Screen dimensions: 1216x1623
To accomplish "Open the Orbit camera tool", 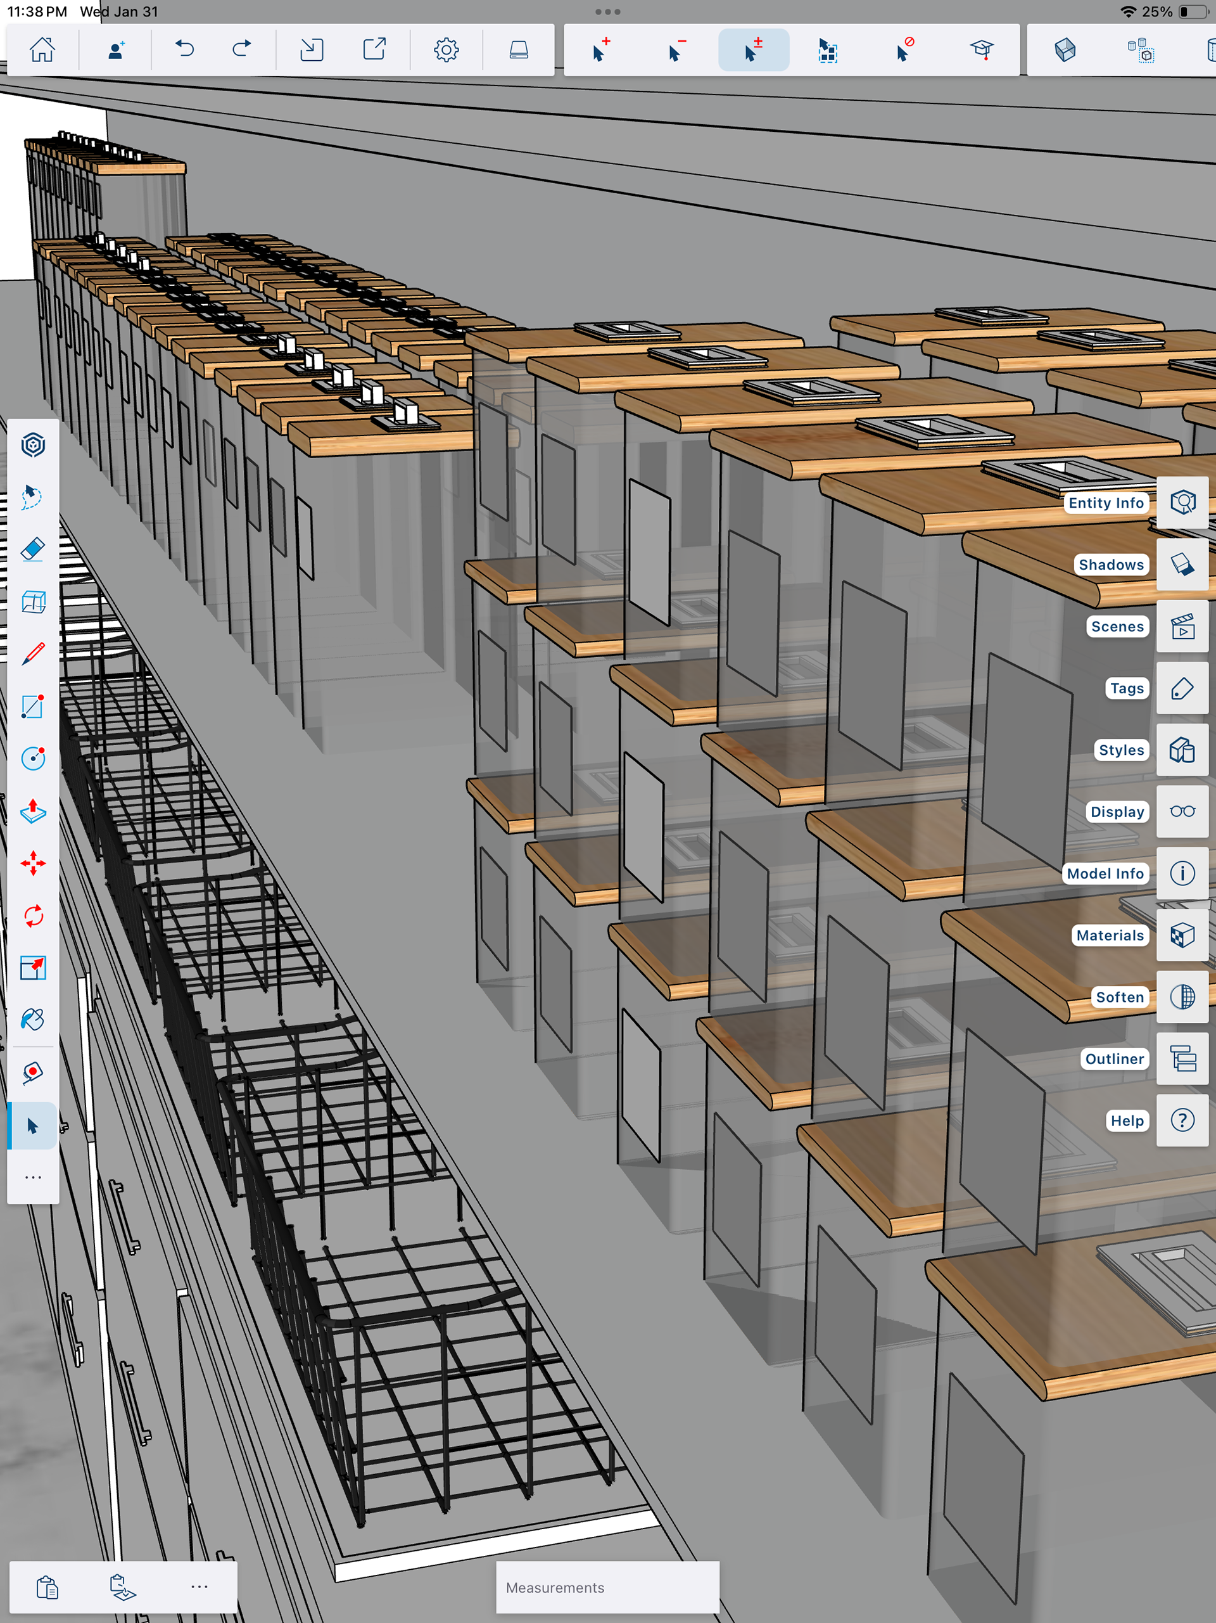I will click(33, 445).
